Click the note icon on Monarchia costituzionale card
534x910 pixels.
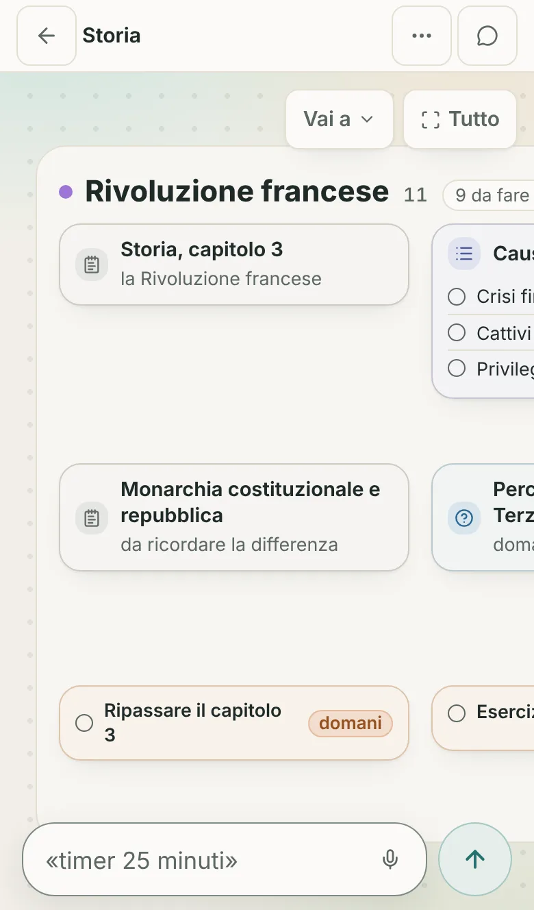click(92, 517)
